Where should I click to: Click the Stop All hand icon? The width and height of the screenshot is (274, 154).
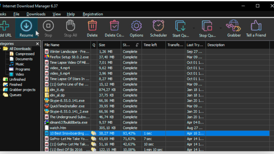click(x=71, y=26)
